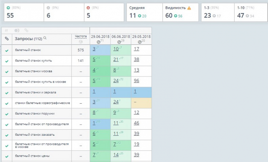Open position 17 for балетный станок on 29.05.2018
This screenshot has width=268, height=162.
click(x=136, y=49)
